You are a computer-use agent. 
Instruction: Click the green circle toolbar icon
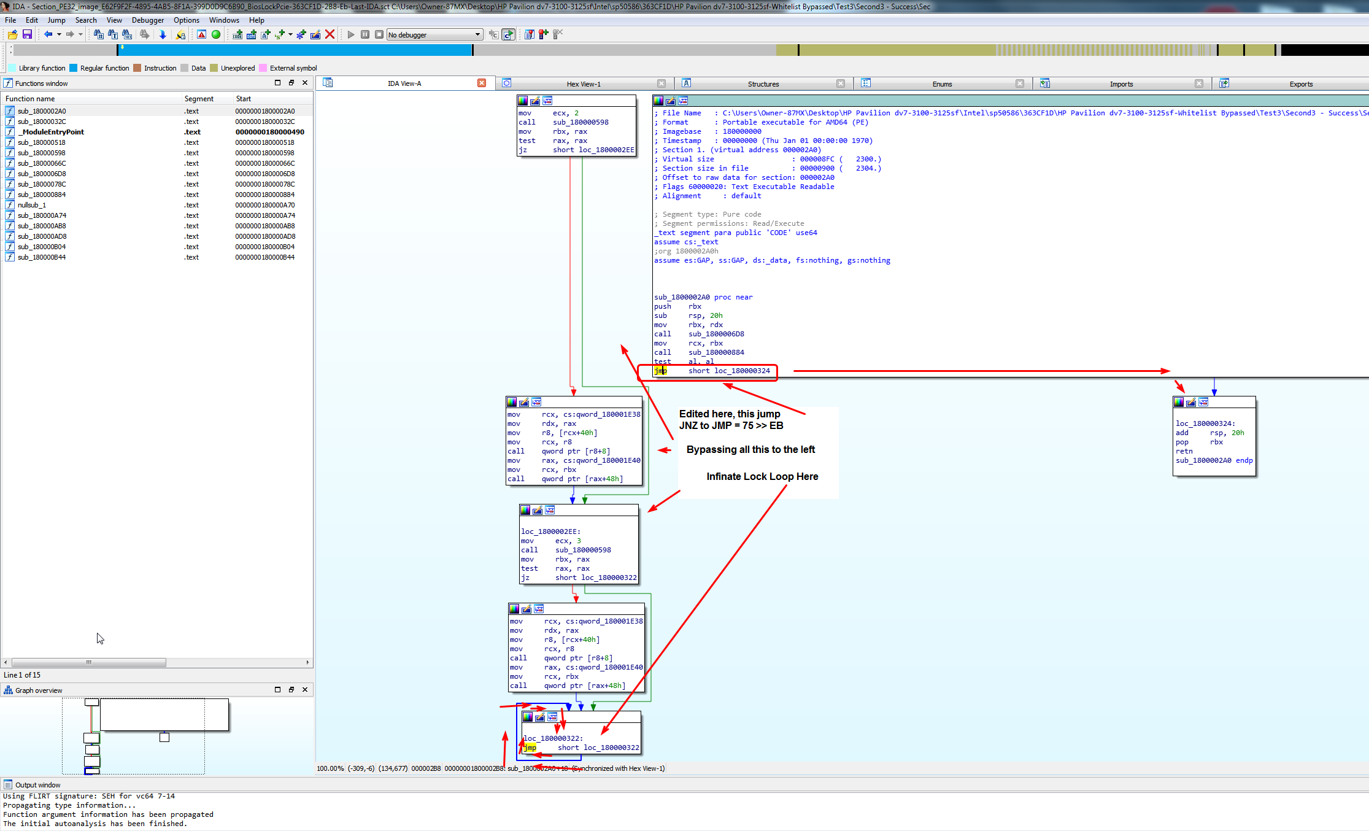click(x=216, y=34)
